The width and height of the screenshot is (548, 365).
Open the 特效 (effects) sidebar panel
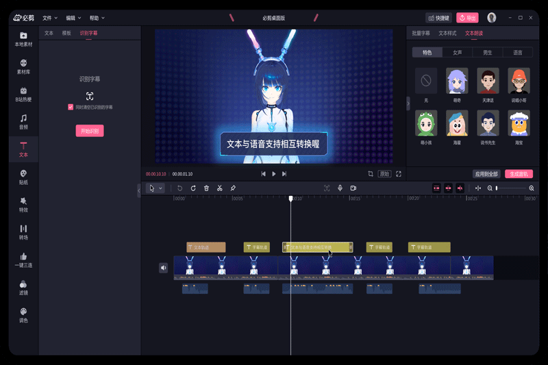23,204
